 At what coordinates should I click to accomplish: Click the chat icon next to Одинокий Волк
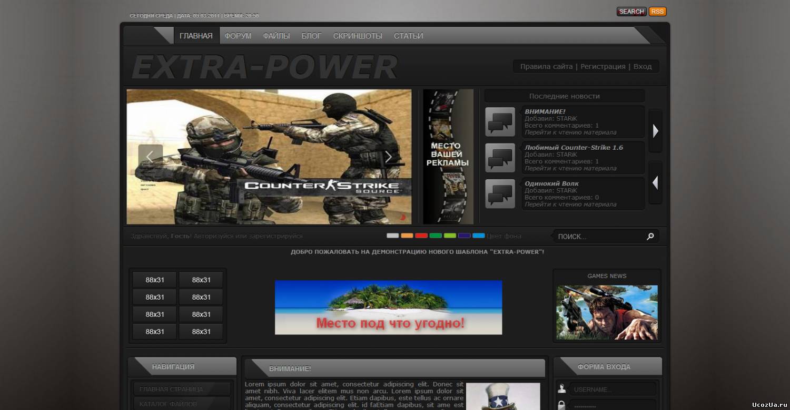click(500, 193)
